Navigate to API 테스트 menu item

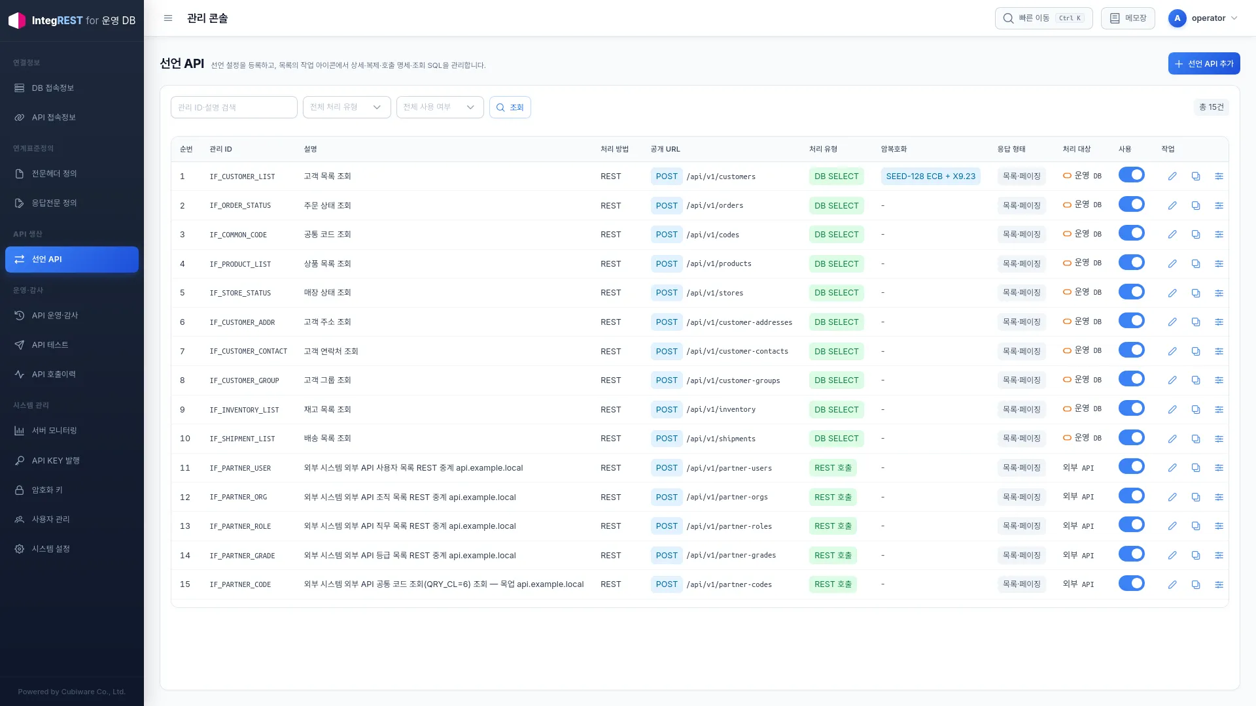[x=72, y=345]
